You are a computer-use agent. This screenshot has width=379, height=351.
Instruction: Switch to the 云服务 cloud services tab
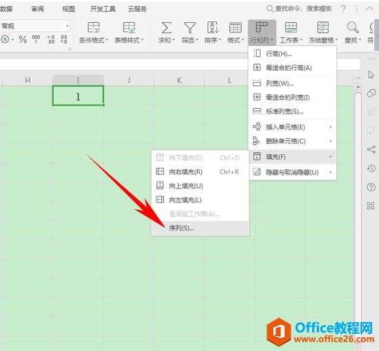tap(137, 9)
